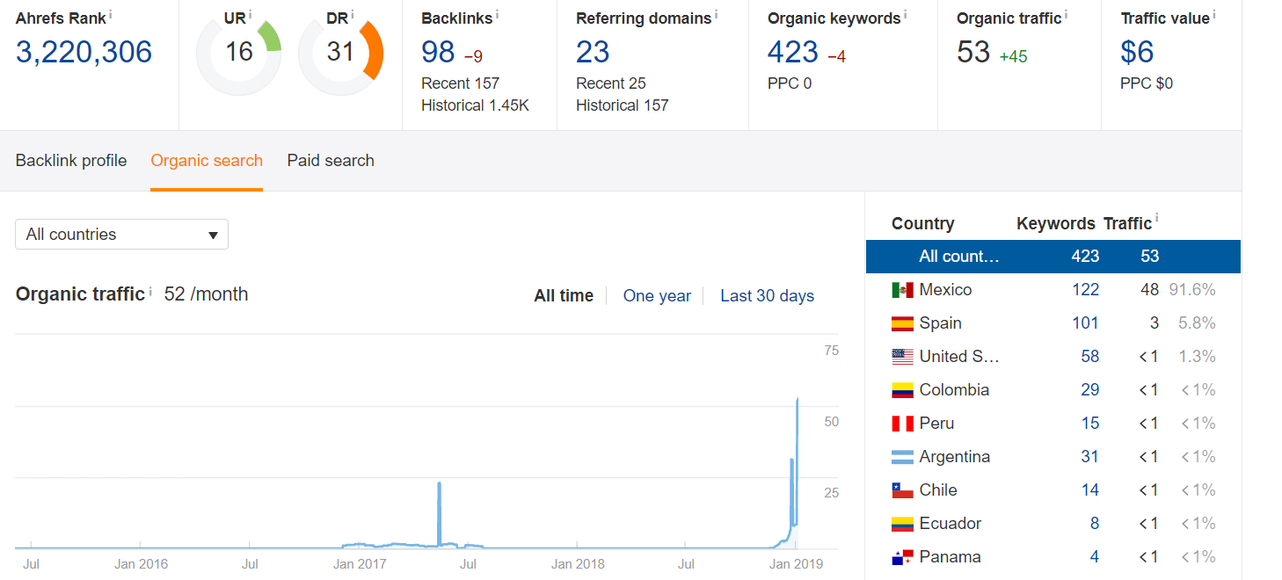The image size is (1282, 580).
Task: Click Spain's 5.8% traffic share
Action: (1197, 323)
